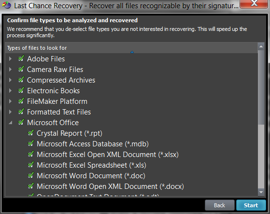
Task: Select Microsoft Excel Spreadsheet (*.xls) label
Action: pos(91,165)
